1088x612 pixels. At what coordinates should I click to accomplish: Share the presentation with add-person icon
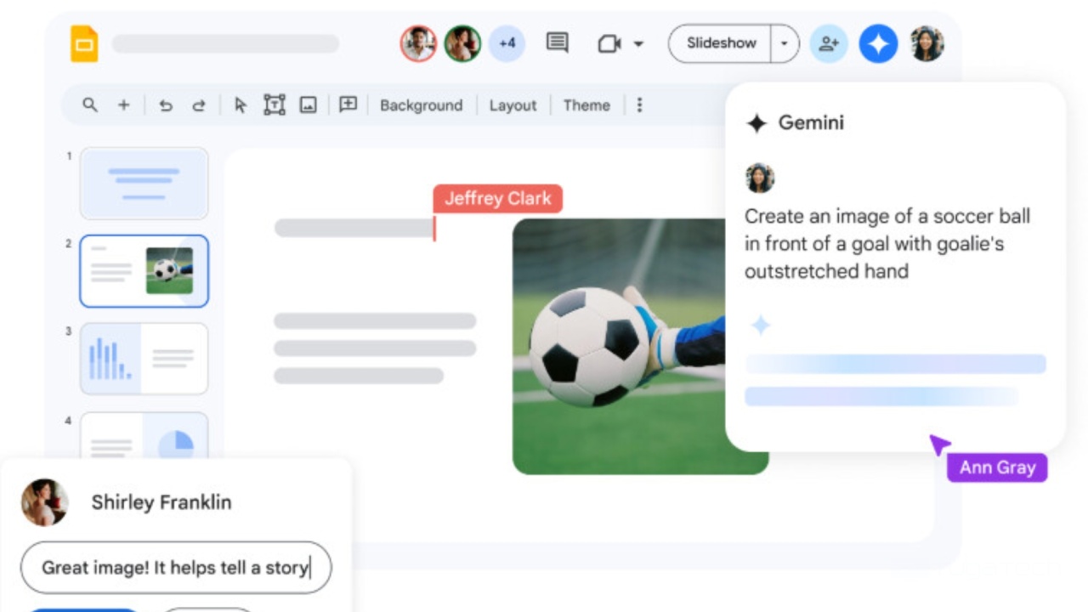point(829,44)
